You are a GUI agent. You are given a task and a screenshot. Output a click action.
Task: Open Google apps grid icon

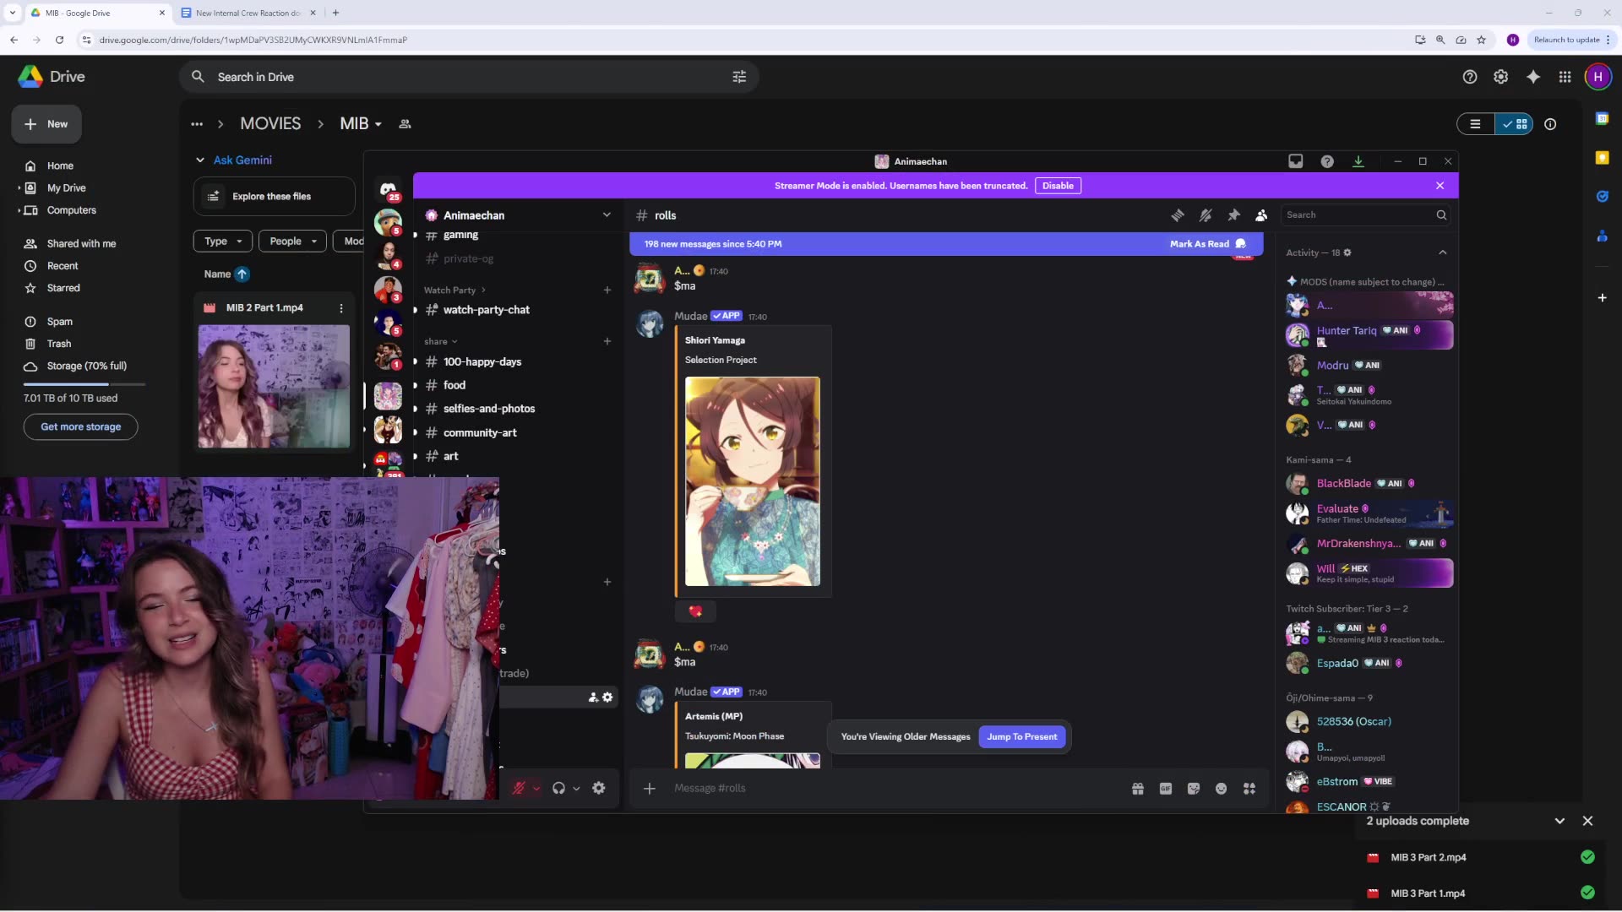1565,77
